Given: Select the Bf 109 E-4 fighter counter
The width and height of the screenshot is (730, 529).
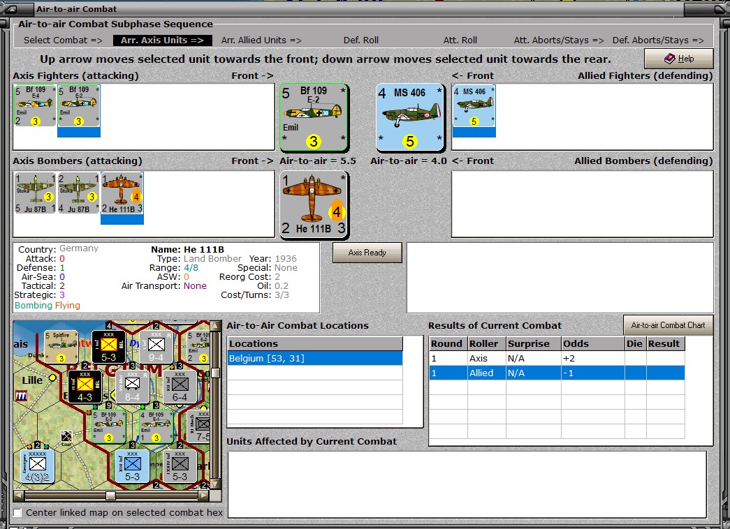Looking at the screenshot, I should pos(35,105).
